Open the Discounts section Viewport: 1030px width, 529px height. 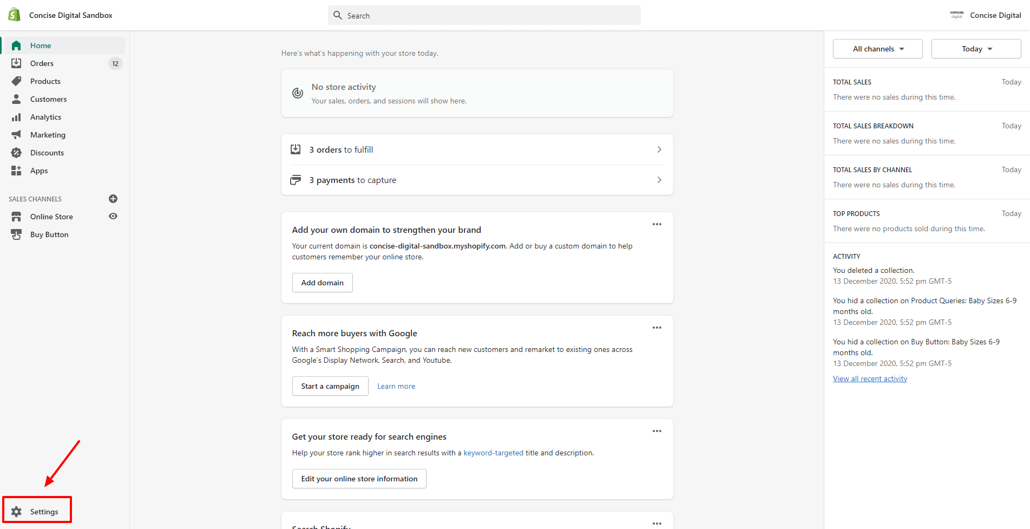pos(47,153)
